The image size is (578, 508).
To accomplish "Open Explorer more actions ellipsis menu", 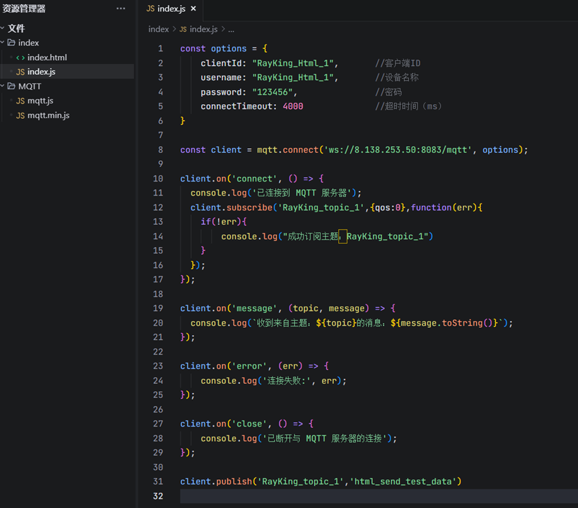I will pos(120,9).
